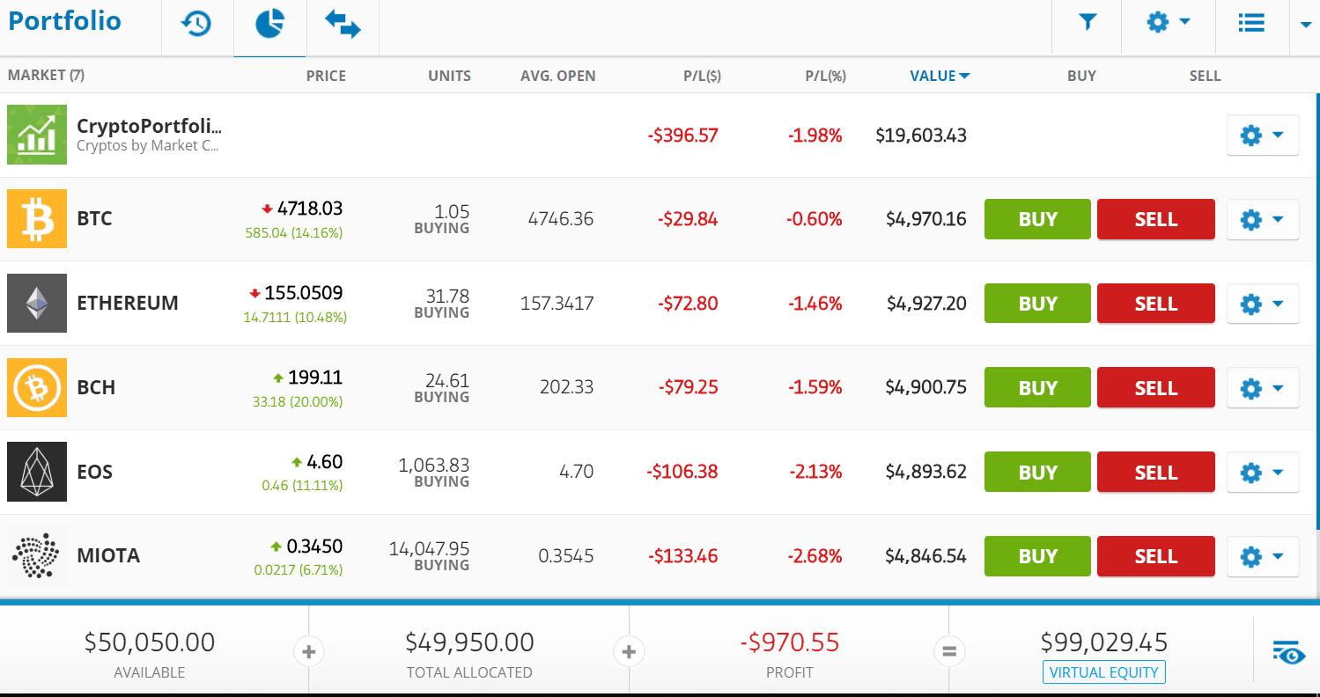This screenshot has width=1320, height=697.
Task: Click SELL in the ETHEREUM row
Action: click(1156, 304)
